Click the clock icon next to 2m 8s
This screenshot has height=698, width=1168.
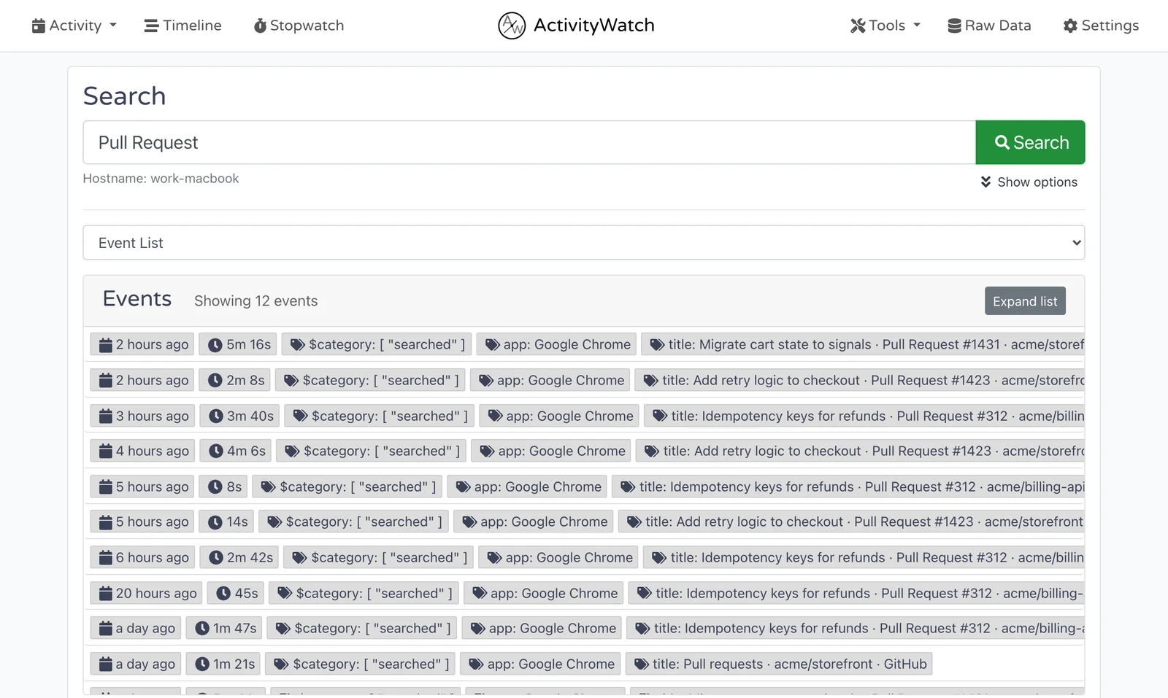(215, 381)
